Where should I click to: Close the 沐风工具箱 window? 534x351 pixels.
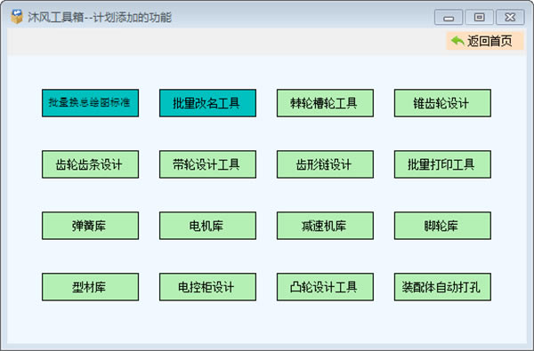(510, 18)
